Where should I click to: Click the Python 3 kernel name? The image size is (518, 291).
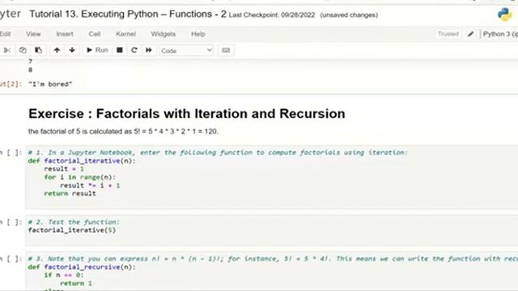point(500,34)
